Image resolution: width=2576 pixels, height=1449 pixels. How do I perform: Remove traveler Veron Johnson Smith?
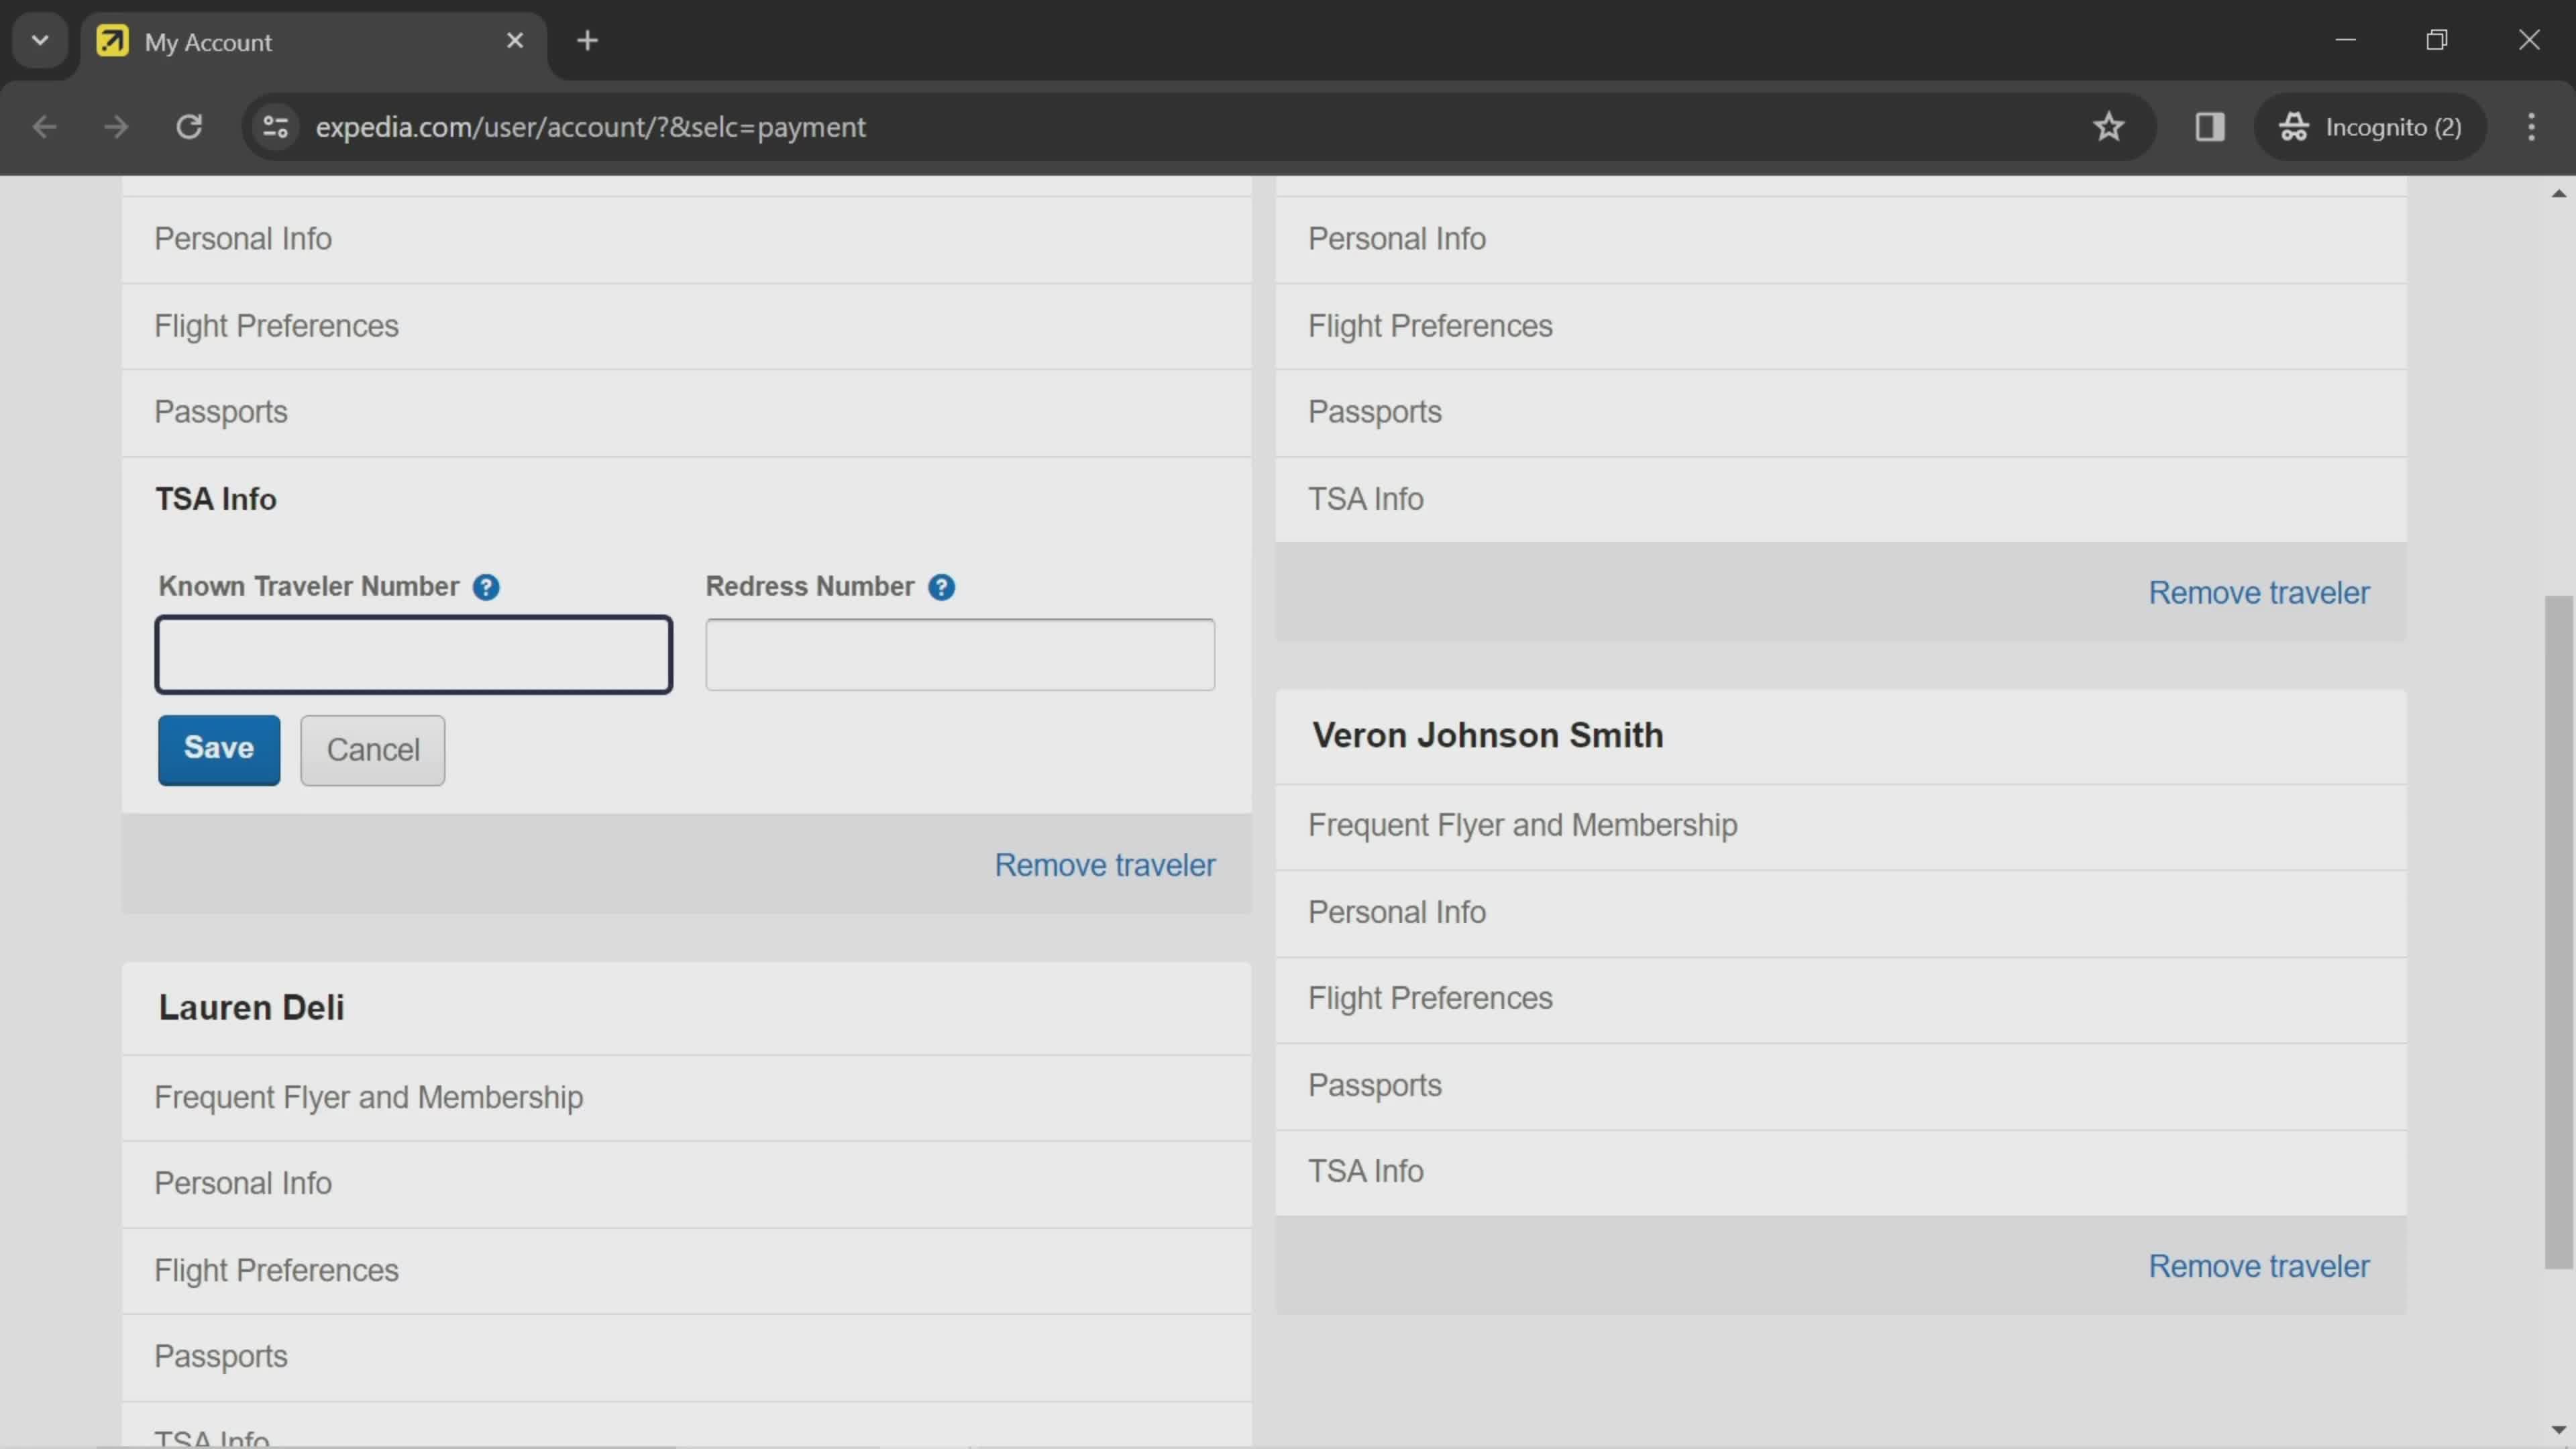click(x=2259, y=1267)
